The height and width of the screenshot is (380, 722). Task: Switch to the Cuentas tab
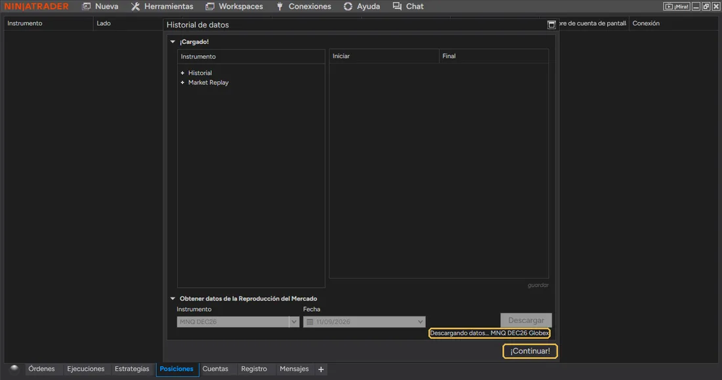click(x=215, y=369)
